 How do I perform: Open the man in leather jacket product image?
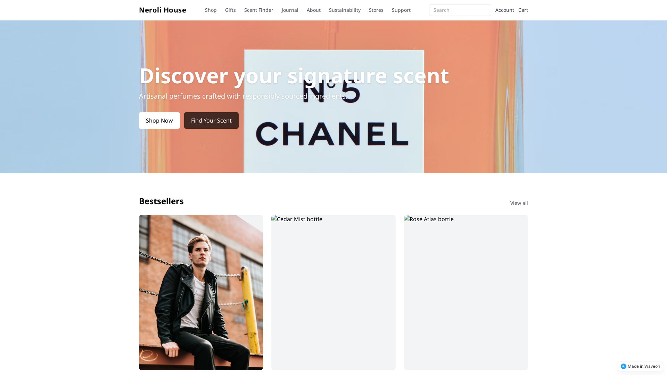[x=201, y=292]
